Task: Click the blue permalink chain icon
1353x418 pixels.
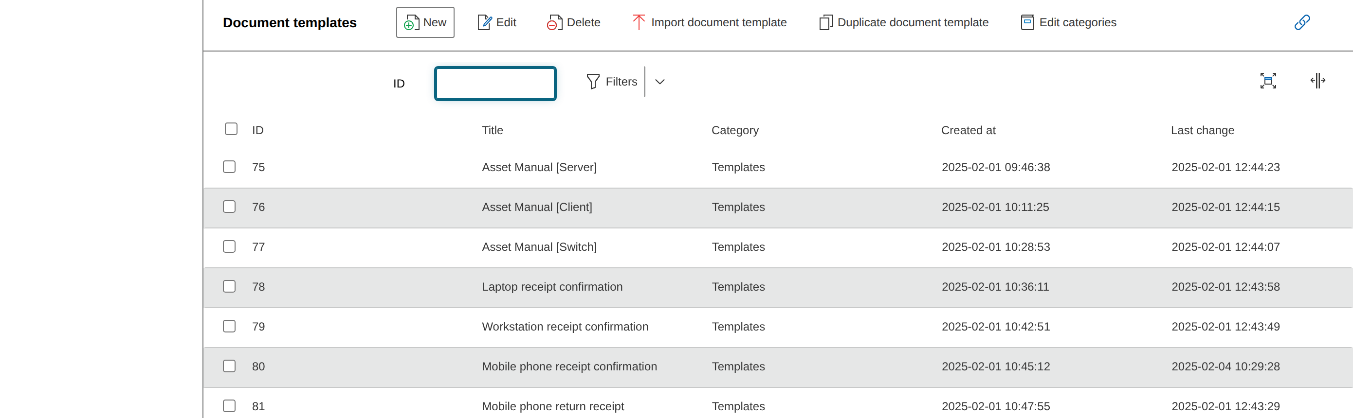Action: [1302, 22]
